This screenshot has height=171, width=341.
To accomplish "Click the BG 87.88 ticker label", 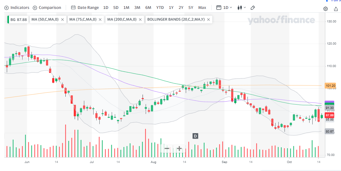I will (x=19, y=19).
